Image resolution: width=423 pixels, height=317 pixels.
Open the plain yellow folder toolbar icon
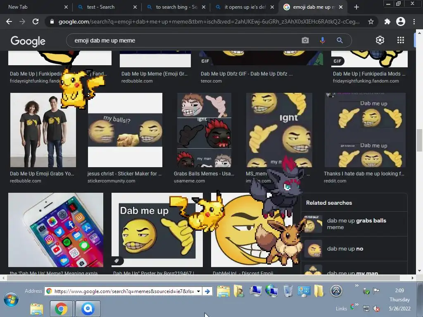319,291
